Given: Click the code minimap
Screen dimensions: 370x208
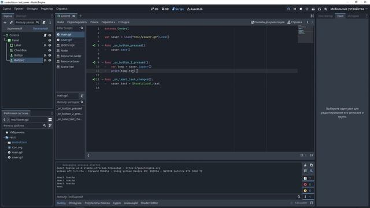Looking at the screenshot, I should click(x=306, y=34).
